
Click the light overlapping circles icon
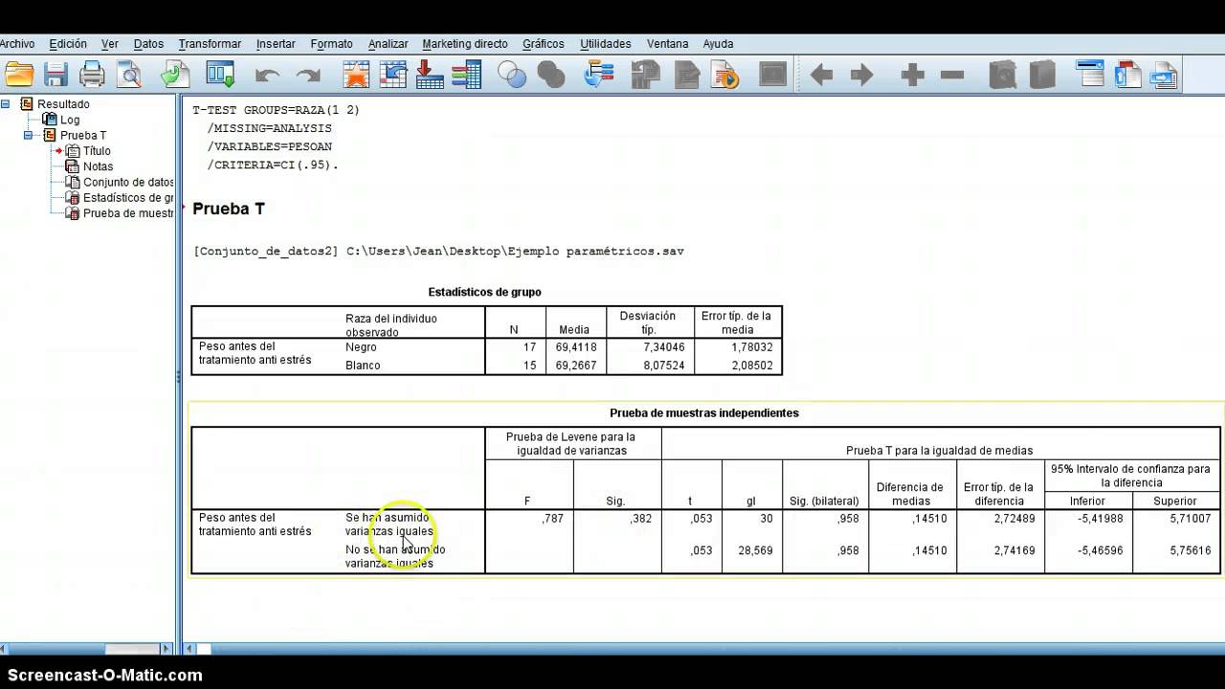click(x=512, y=75)
